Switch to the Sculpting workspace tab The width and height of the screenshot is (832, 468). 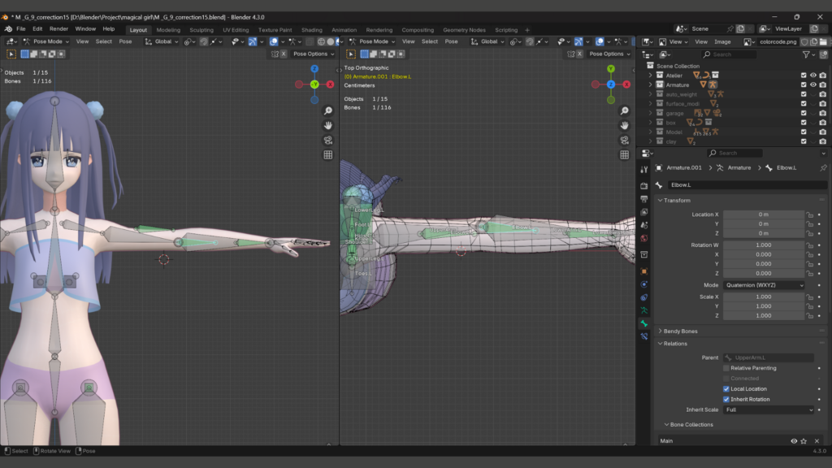click(201, 30)
